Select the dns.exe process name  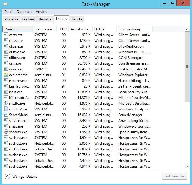tap(15, 63)
